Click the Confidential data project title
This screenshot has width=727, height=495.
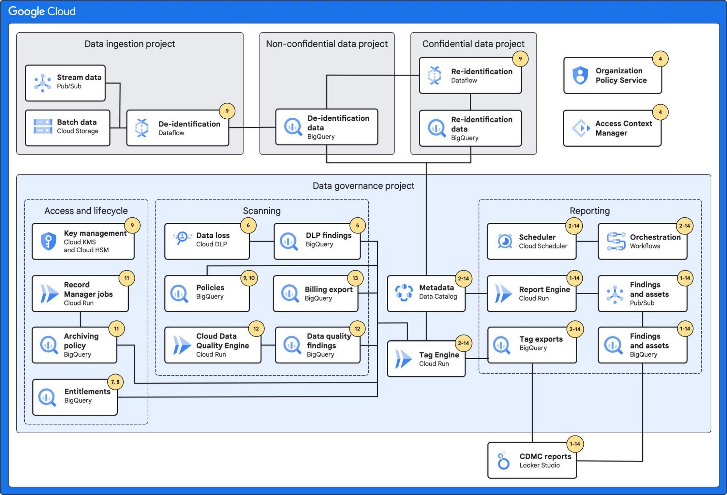click(473, 44)
